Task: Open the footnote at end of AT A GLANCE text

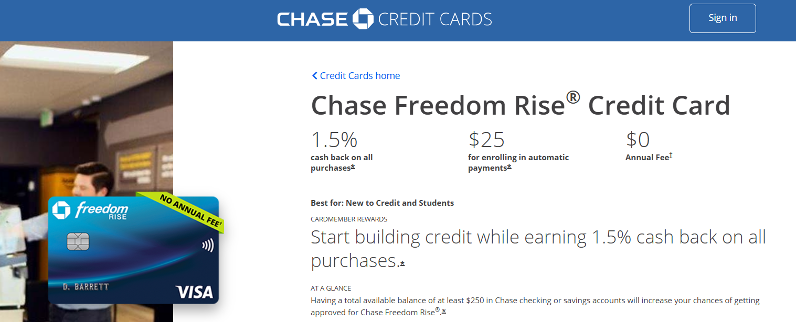Action: point(443,312)
